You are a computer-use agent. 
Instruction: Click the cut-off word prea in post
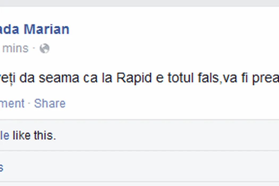coord(265,78)
